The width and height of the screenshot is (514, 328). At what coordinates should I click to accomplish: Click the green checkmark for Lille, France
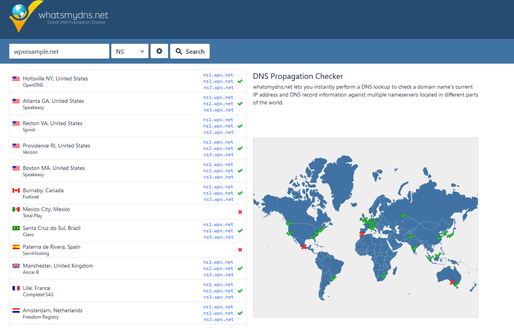tap(240, 291)
